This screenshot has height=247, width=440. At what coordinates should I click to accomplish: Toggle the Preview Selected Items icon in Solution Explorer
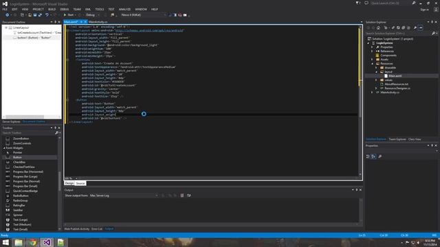421,27
